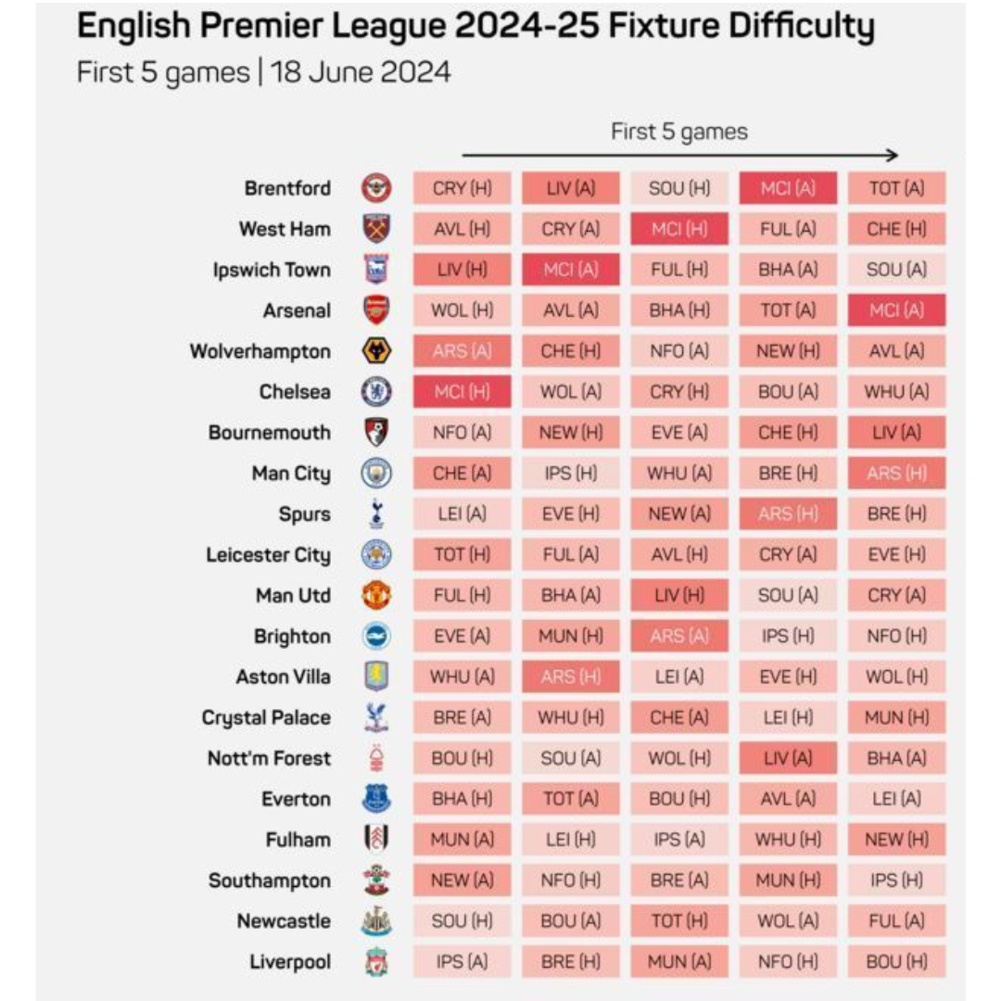The image size is (1001, 1001).
Task: Click Chelsea's MCI (H) fixture cell
Action: click(x=462, y=391)
